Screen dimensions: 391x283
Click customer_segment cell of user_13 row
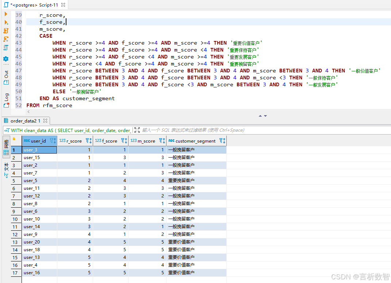click(x=196, y=257)
